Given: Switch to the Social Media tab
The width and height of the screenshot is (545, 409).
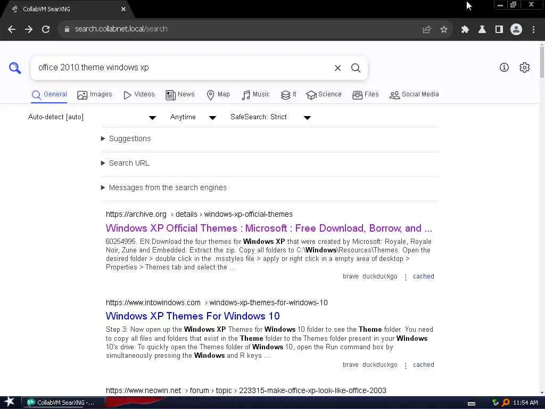Looking at the screenshot, I should 414,95.
